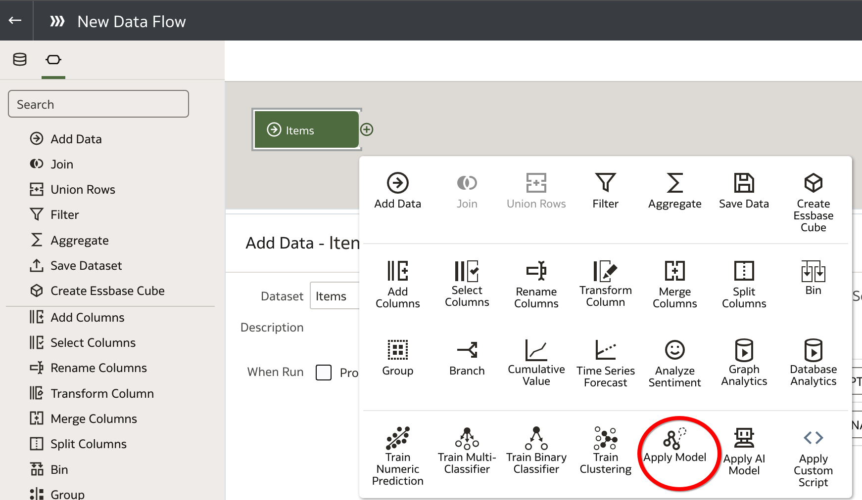Expand the collapsed panel with chevrons icon
Viewport: 862px width, 500px height.
pyautogui.click(x=57, y=21)
